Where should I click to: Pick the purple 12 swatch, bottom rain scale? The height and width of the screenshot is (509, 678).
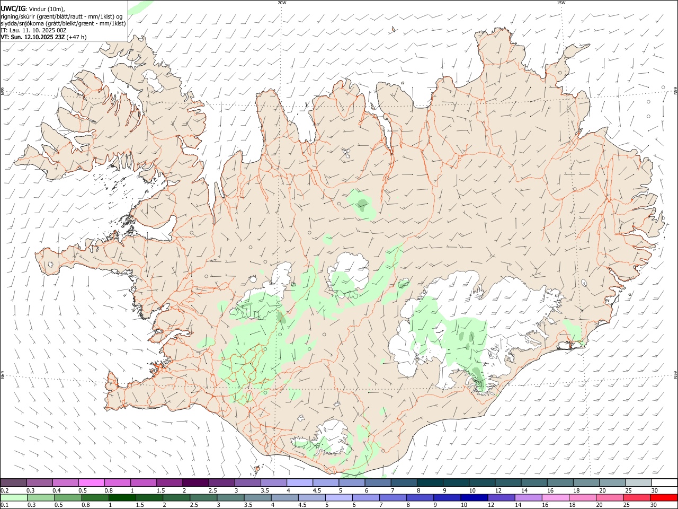502,497
